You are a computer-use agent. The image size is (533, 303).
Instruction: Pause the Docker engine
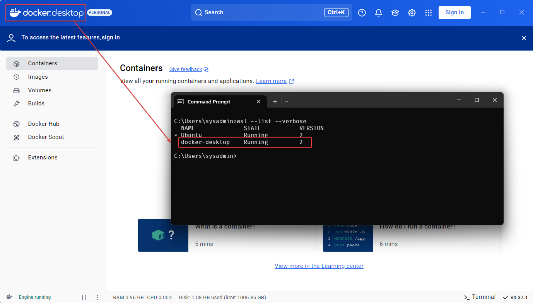point(84,297)
